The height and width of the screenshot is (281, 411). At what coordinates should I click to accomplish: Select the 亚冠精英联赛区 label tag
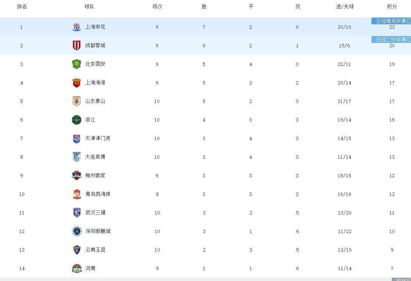[x=391, y=21]
